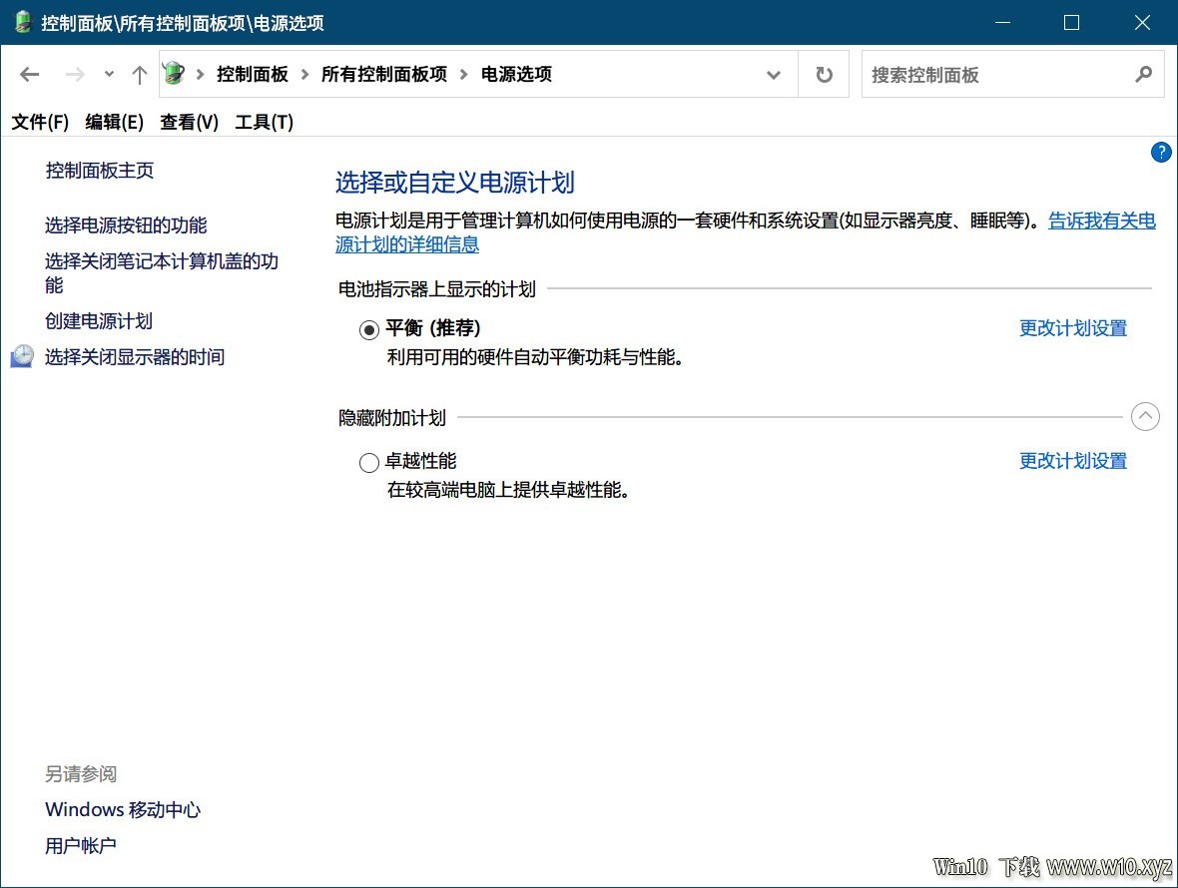Open help via blue question mark icon
The height and width of the screenshot is (888, 1178).
[x=1160, y=152]
